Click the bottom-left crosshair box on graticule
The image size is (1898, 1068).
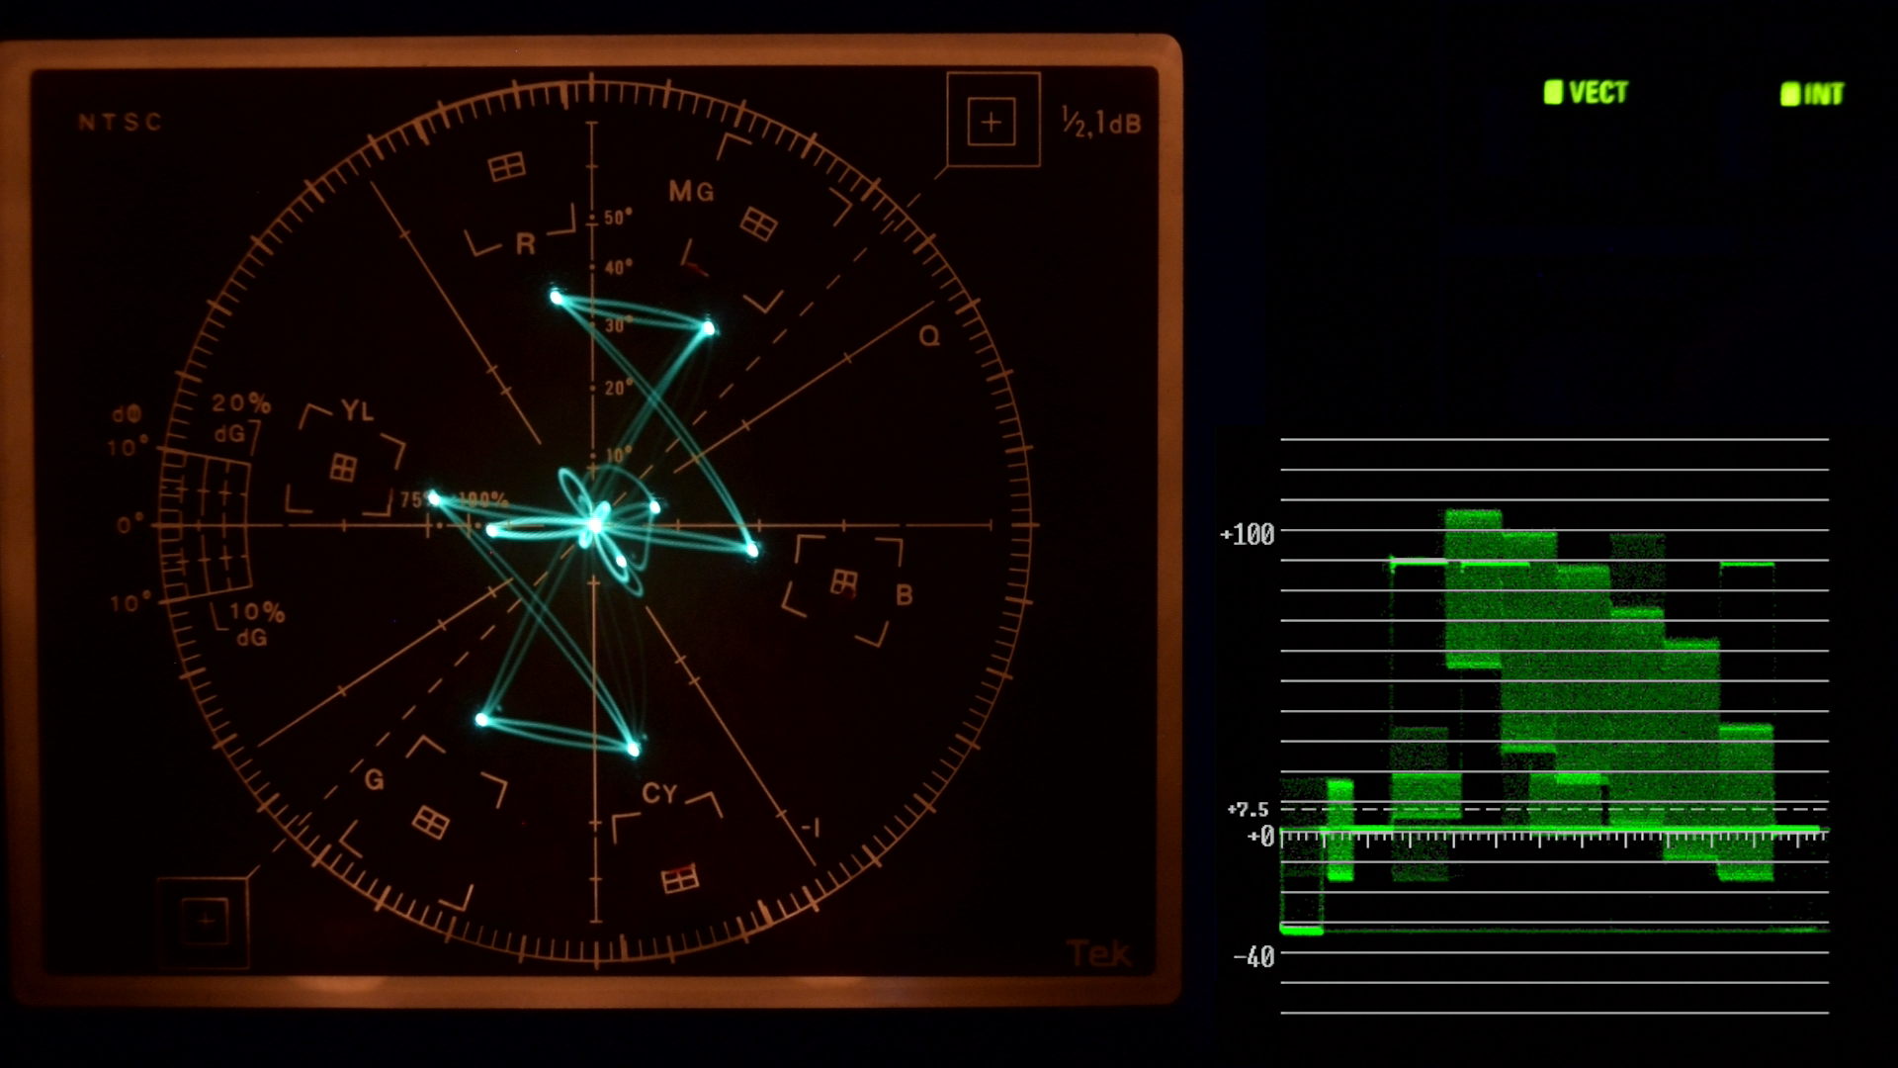tap(205, 922)
